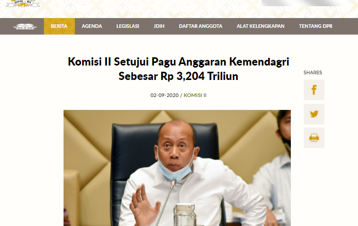Click the banner image in the header corner
The height and width of the screenshot is (226, 358).
click(x=306, y=3)
